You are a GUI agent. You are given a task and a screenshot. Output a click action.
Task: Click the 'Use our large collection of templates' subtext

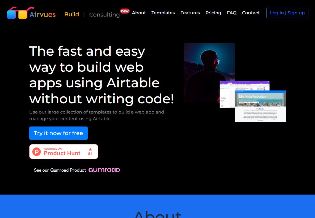point(97,115)
